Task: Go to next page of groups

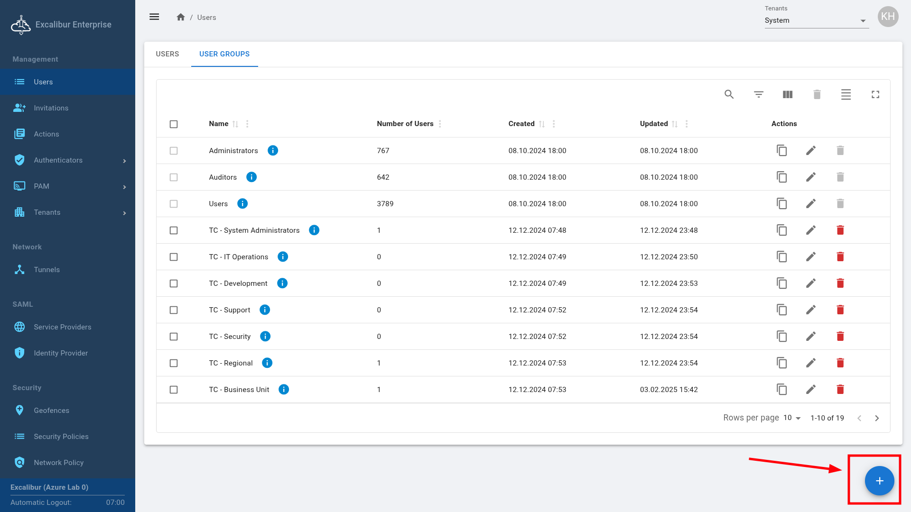Action: pyautogui.click(x=877, y=418)
